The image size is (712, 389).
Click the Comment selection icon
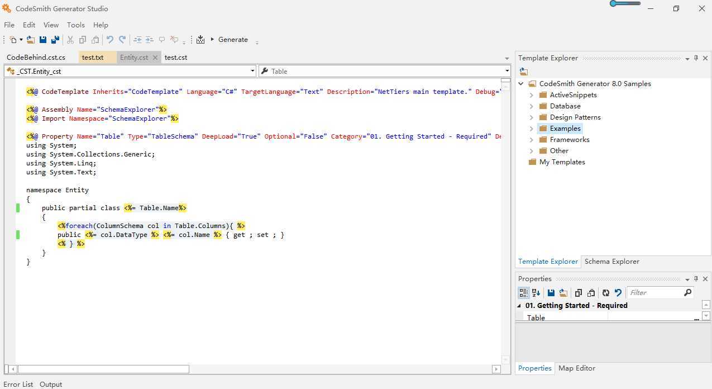coord(162,40)
